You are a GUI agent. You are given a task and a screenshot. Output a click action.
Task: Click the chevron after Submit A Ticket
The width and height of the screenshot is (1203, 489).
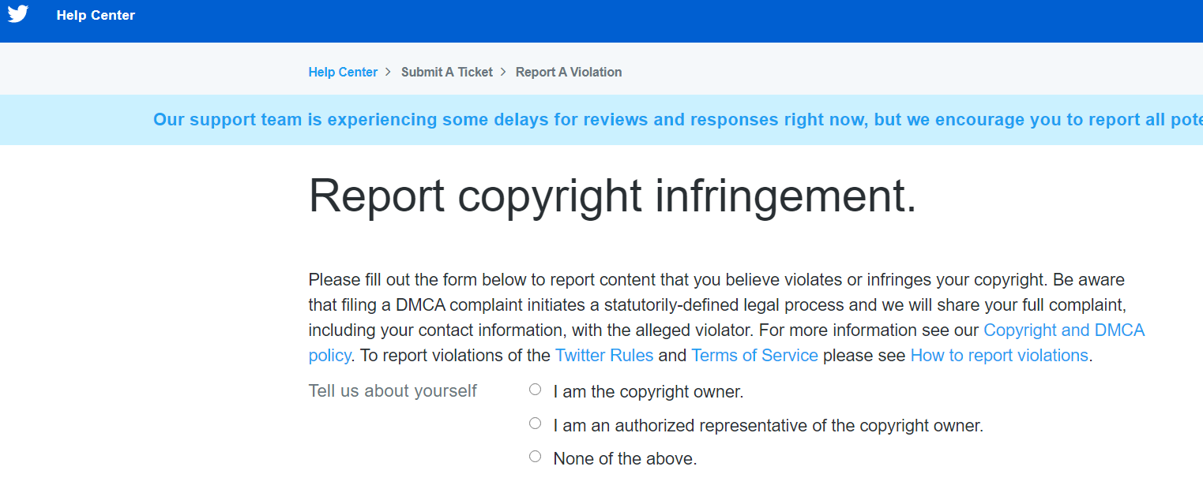point(503,72)
